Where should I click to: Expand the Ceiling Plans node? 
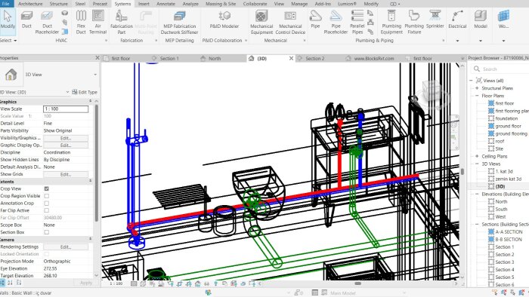pyautogui.click(x=477, y=156)
